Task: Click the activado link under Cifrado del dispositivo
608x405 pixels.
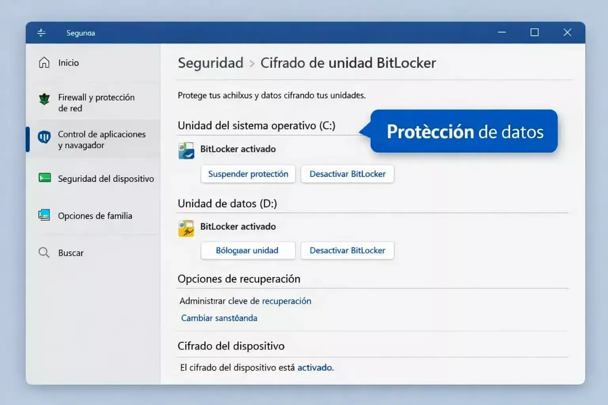Action: 315,367
